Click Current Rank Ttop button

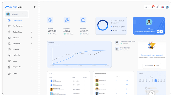point(152,65)
